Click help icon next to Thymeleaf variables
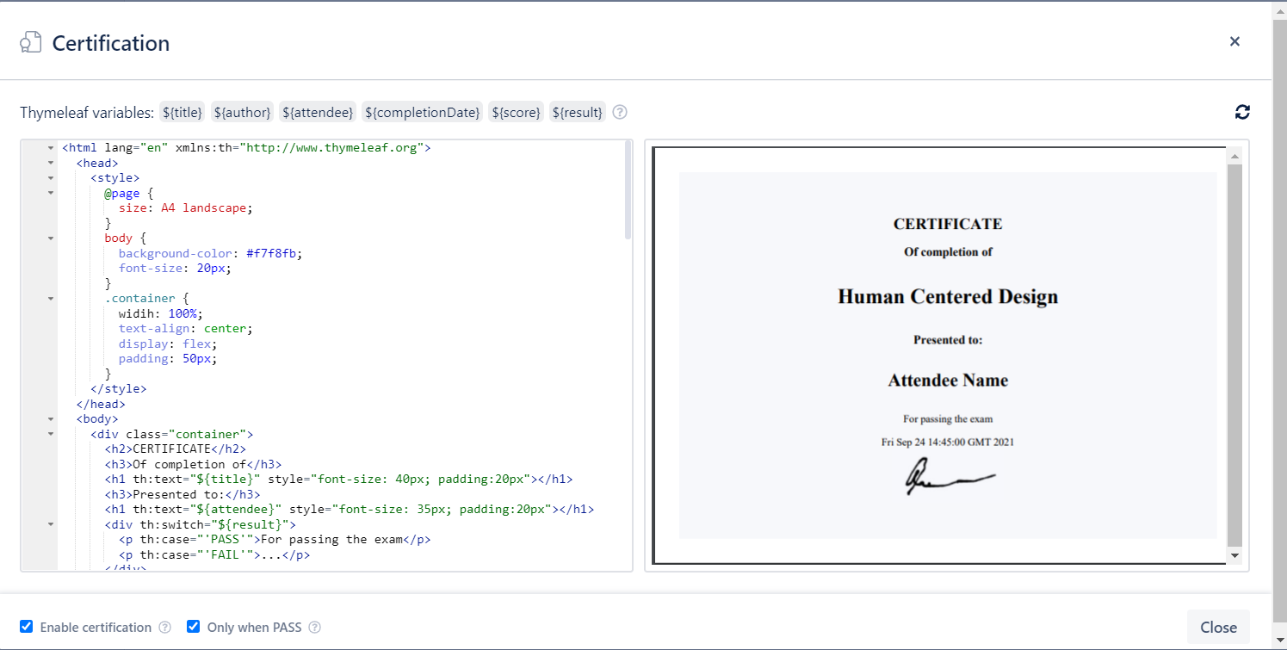Viewport: 1287px width, 650px height. pos(620,112)
